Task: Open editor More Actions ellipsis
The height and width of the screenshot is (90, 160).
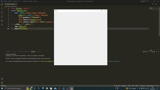Action: 158,4
